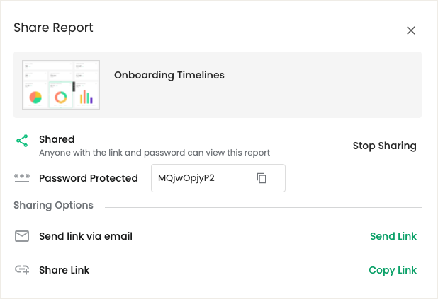Stop sharing this report
438x299 pixels.
pos(384,146)
